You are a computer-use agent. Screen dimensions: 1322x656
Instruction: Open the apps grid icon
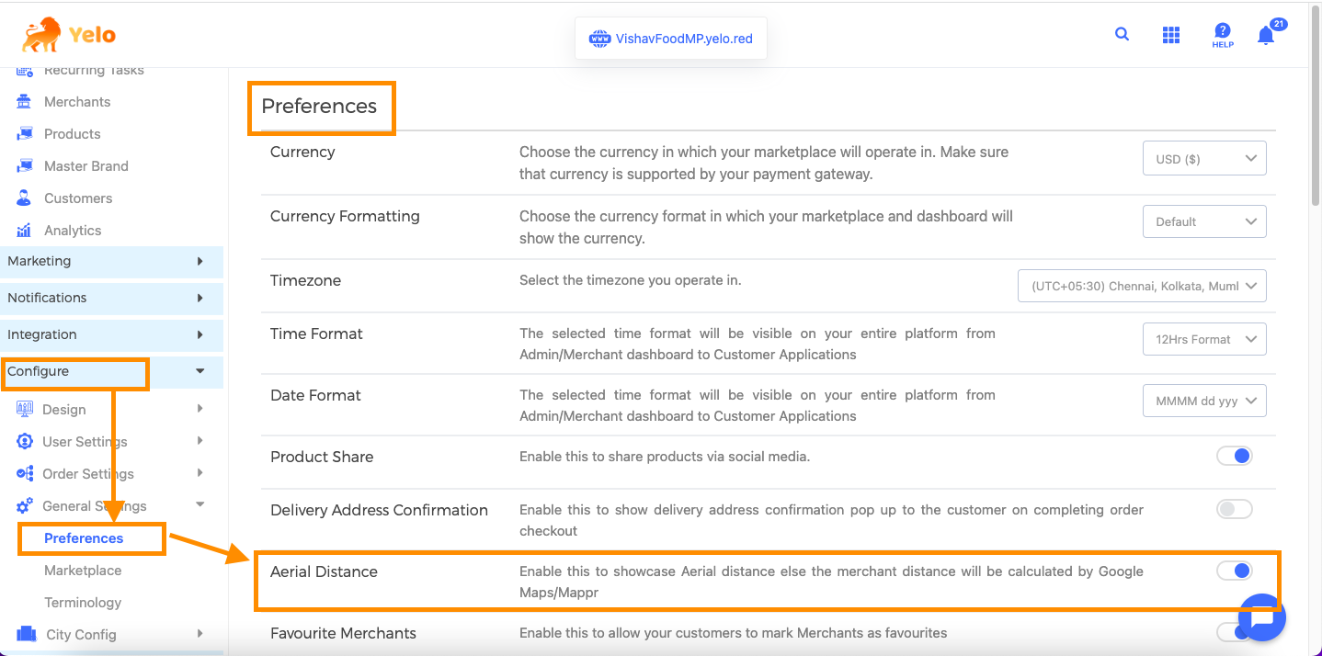click(1170, 35)
